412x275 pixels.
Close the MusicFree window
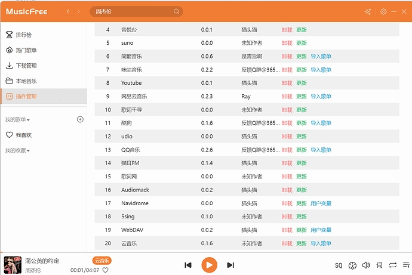[404, 11]
